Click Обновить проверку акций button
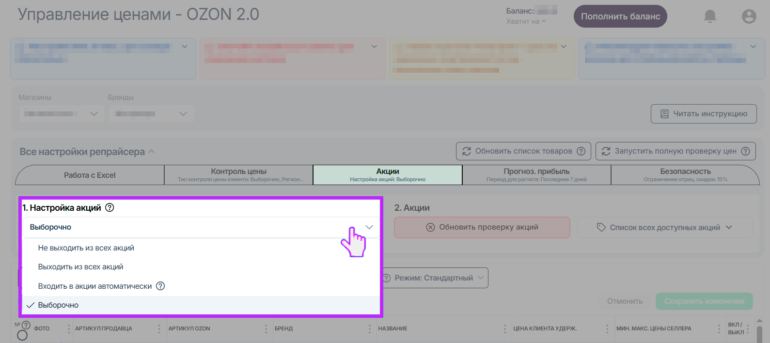 pos(482,227)
